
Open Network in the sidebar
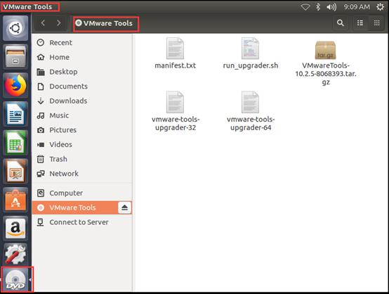click(82, 174)
